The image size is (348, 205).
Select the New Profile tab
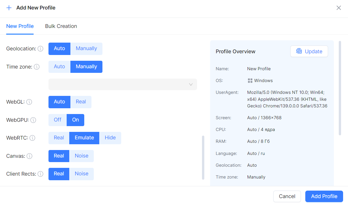click(x=20, y=26)
